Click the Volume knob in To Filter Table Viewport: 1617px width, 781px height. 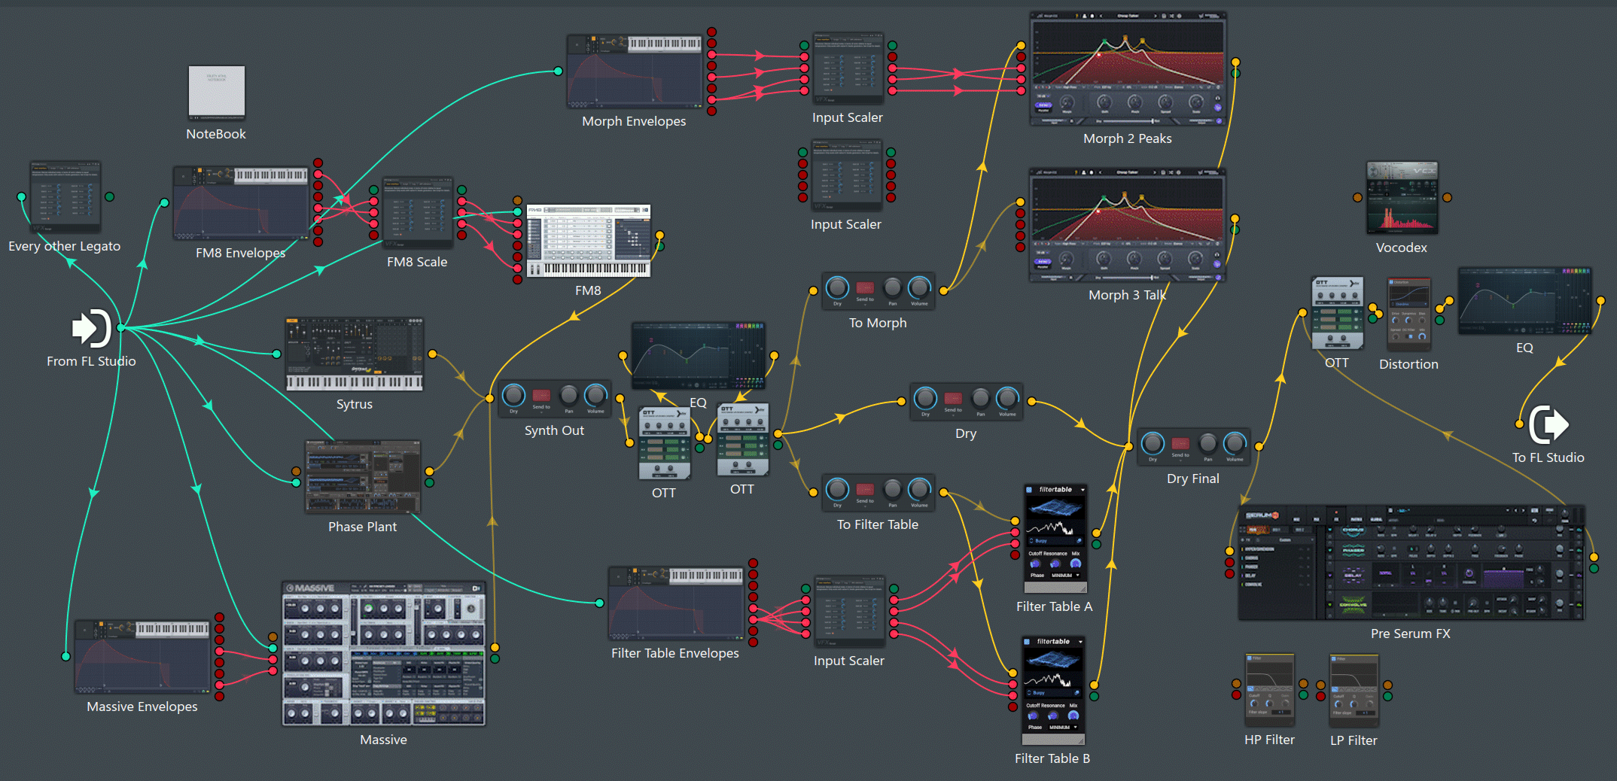pos(919,488)
